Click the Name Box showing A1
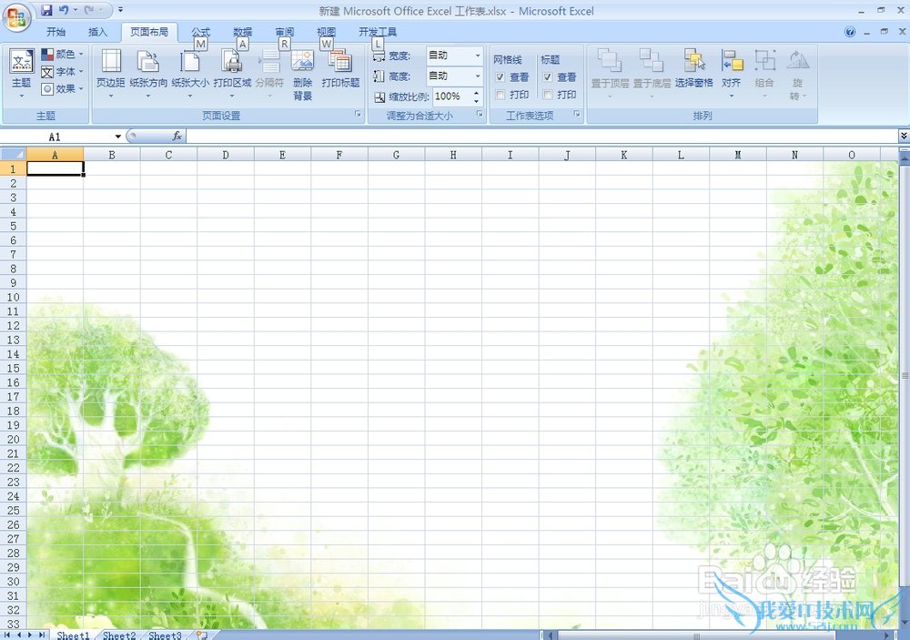 tap(56, 137)
